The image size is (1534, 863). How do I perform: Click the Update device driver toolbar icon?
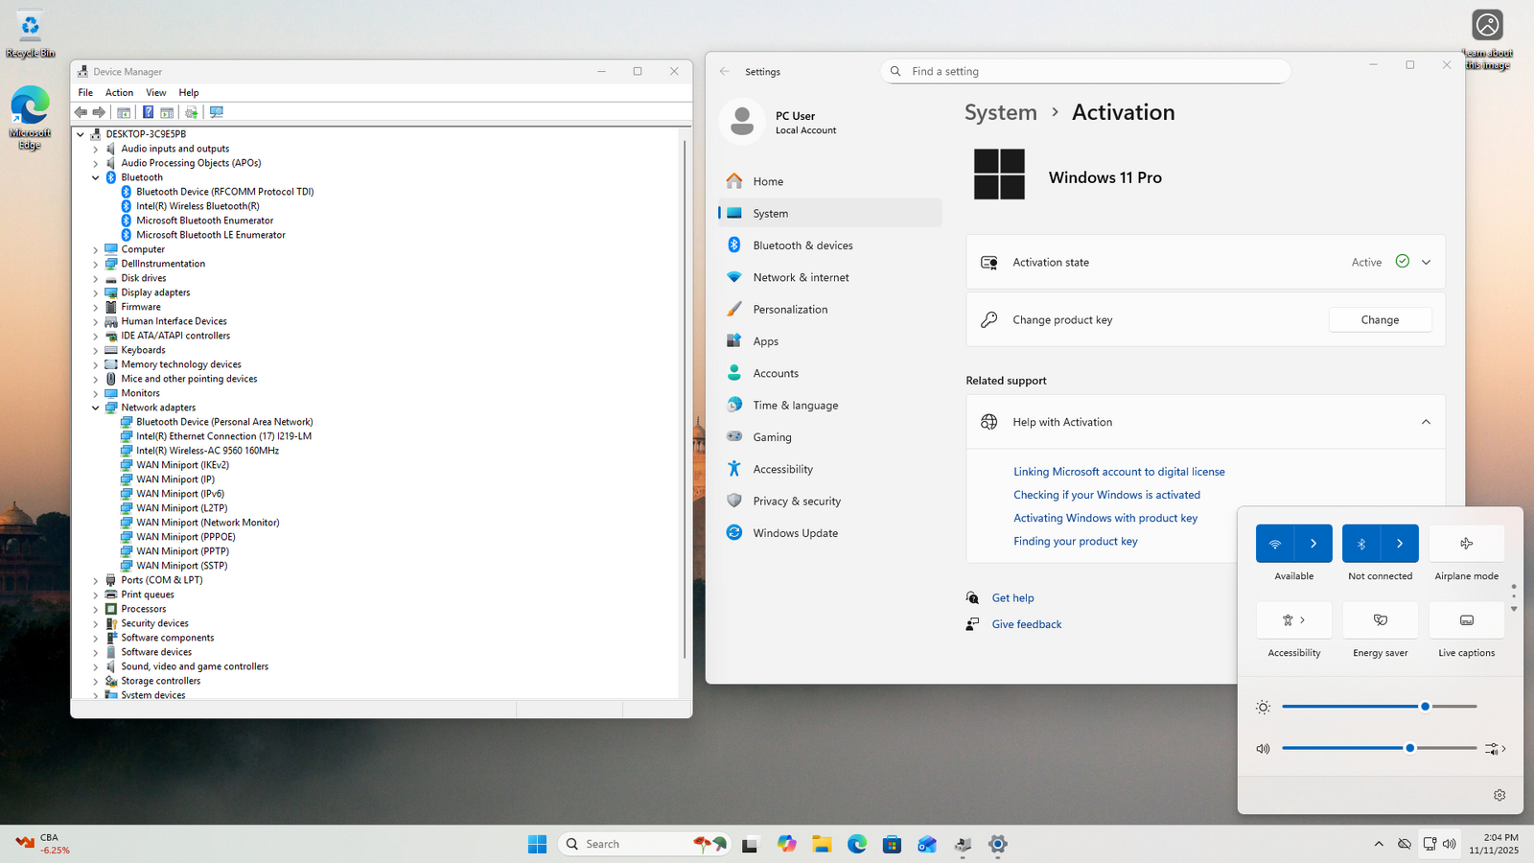(191, 112)
